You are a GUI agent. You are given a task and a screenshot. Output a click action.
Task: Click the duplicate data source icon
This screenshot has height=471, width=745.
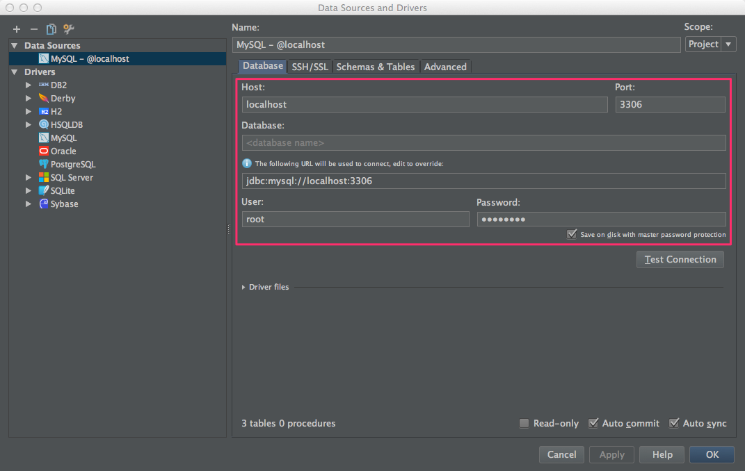pos(51,29)
